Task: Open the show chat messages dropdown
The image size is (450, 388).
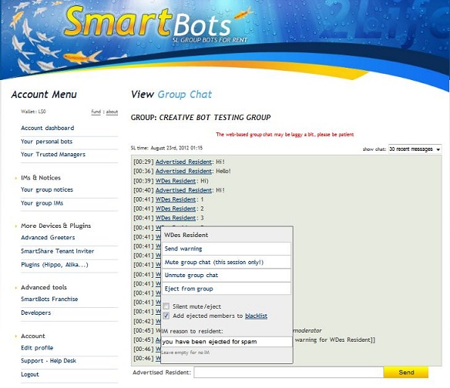Action: [x=415, y=149]
